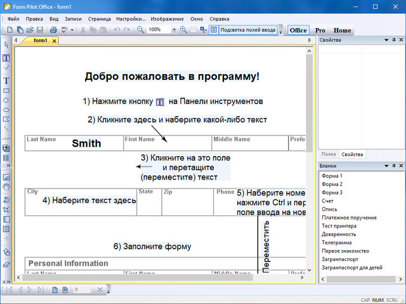This screenshot has height=304, width=406.
Task: Click the New document icon
Action: click(11, 30)
